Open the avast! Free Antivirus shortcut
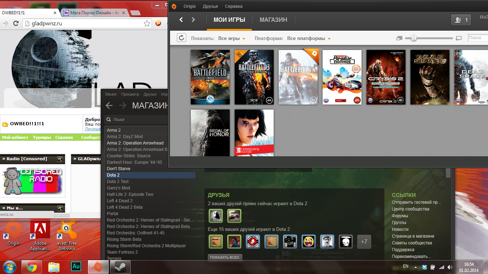Image resolution: width=488 pixels, height=274 pixels. [x=68, y=236]
